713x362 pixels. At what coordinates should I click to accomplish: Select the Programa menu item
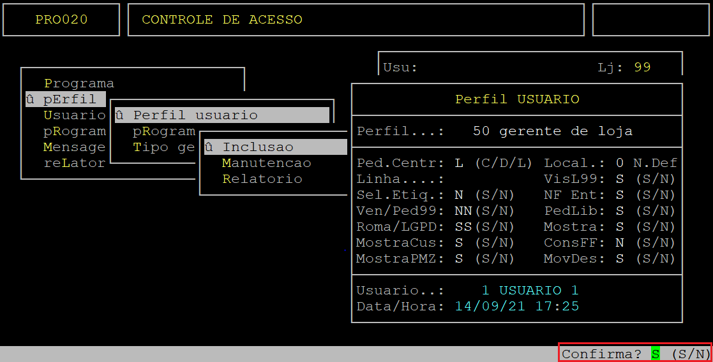[x=79, y=83]
